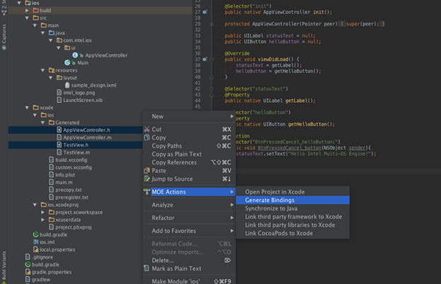Collapse the java folder arrow
This screenshot has width=441, height=284.
coord(42,33)
